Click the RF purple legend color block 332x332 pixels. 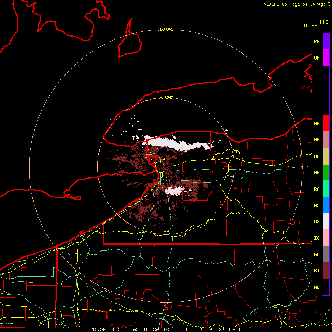click(x=326, y=41)
